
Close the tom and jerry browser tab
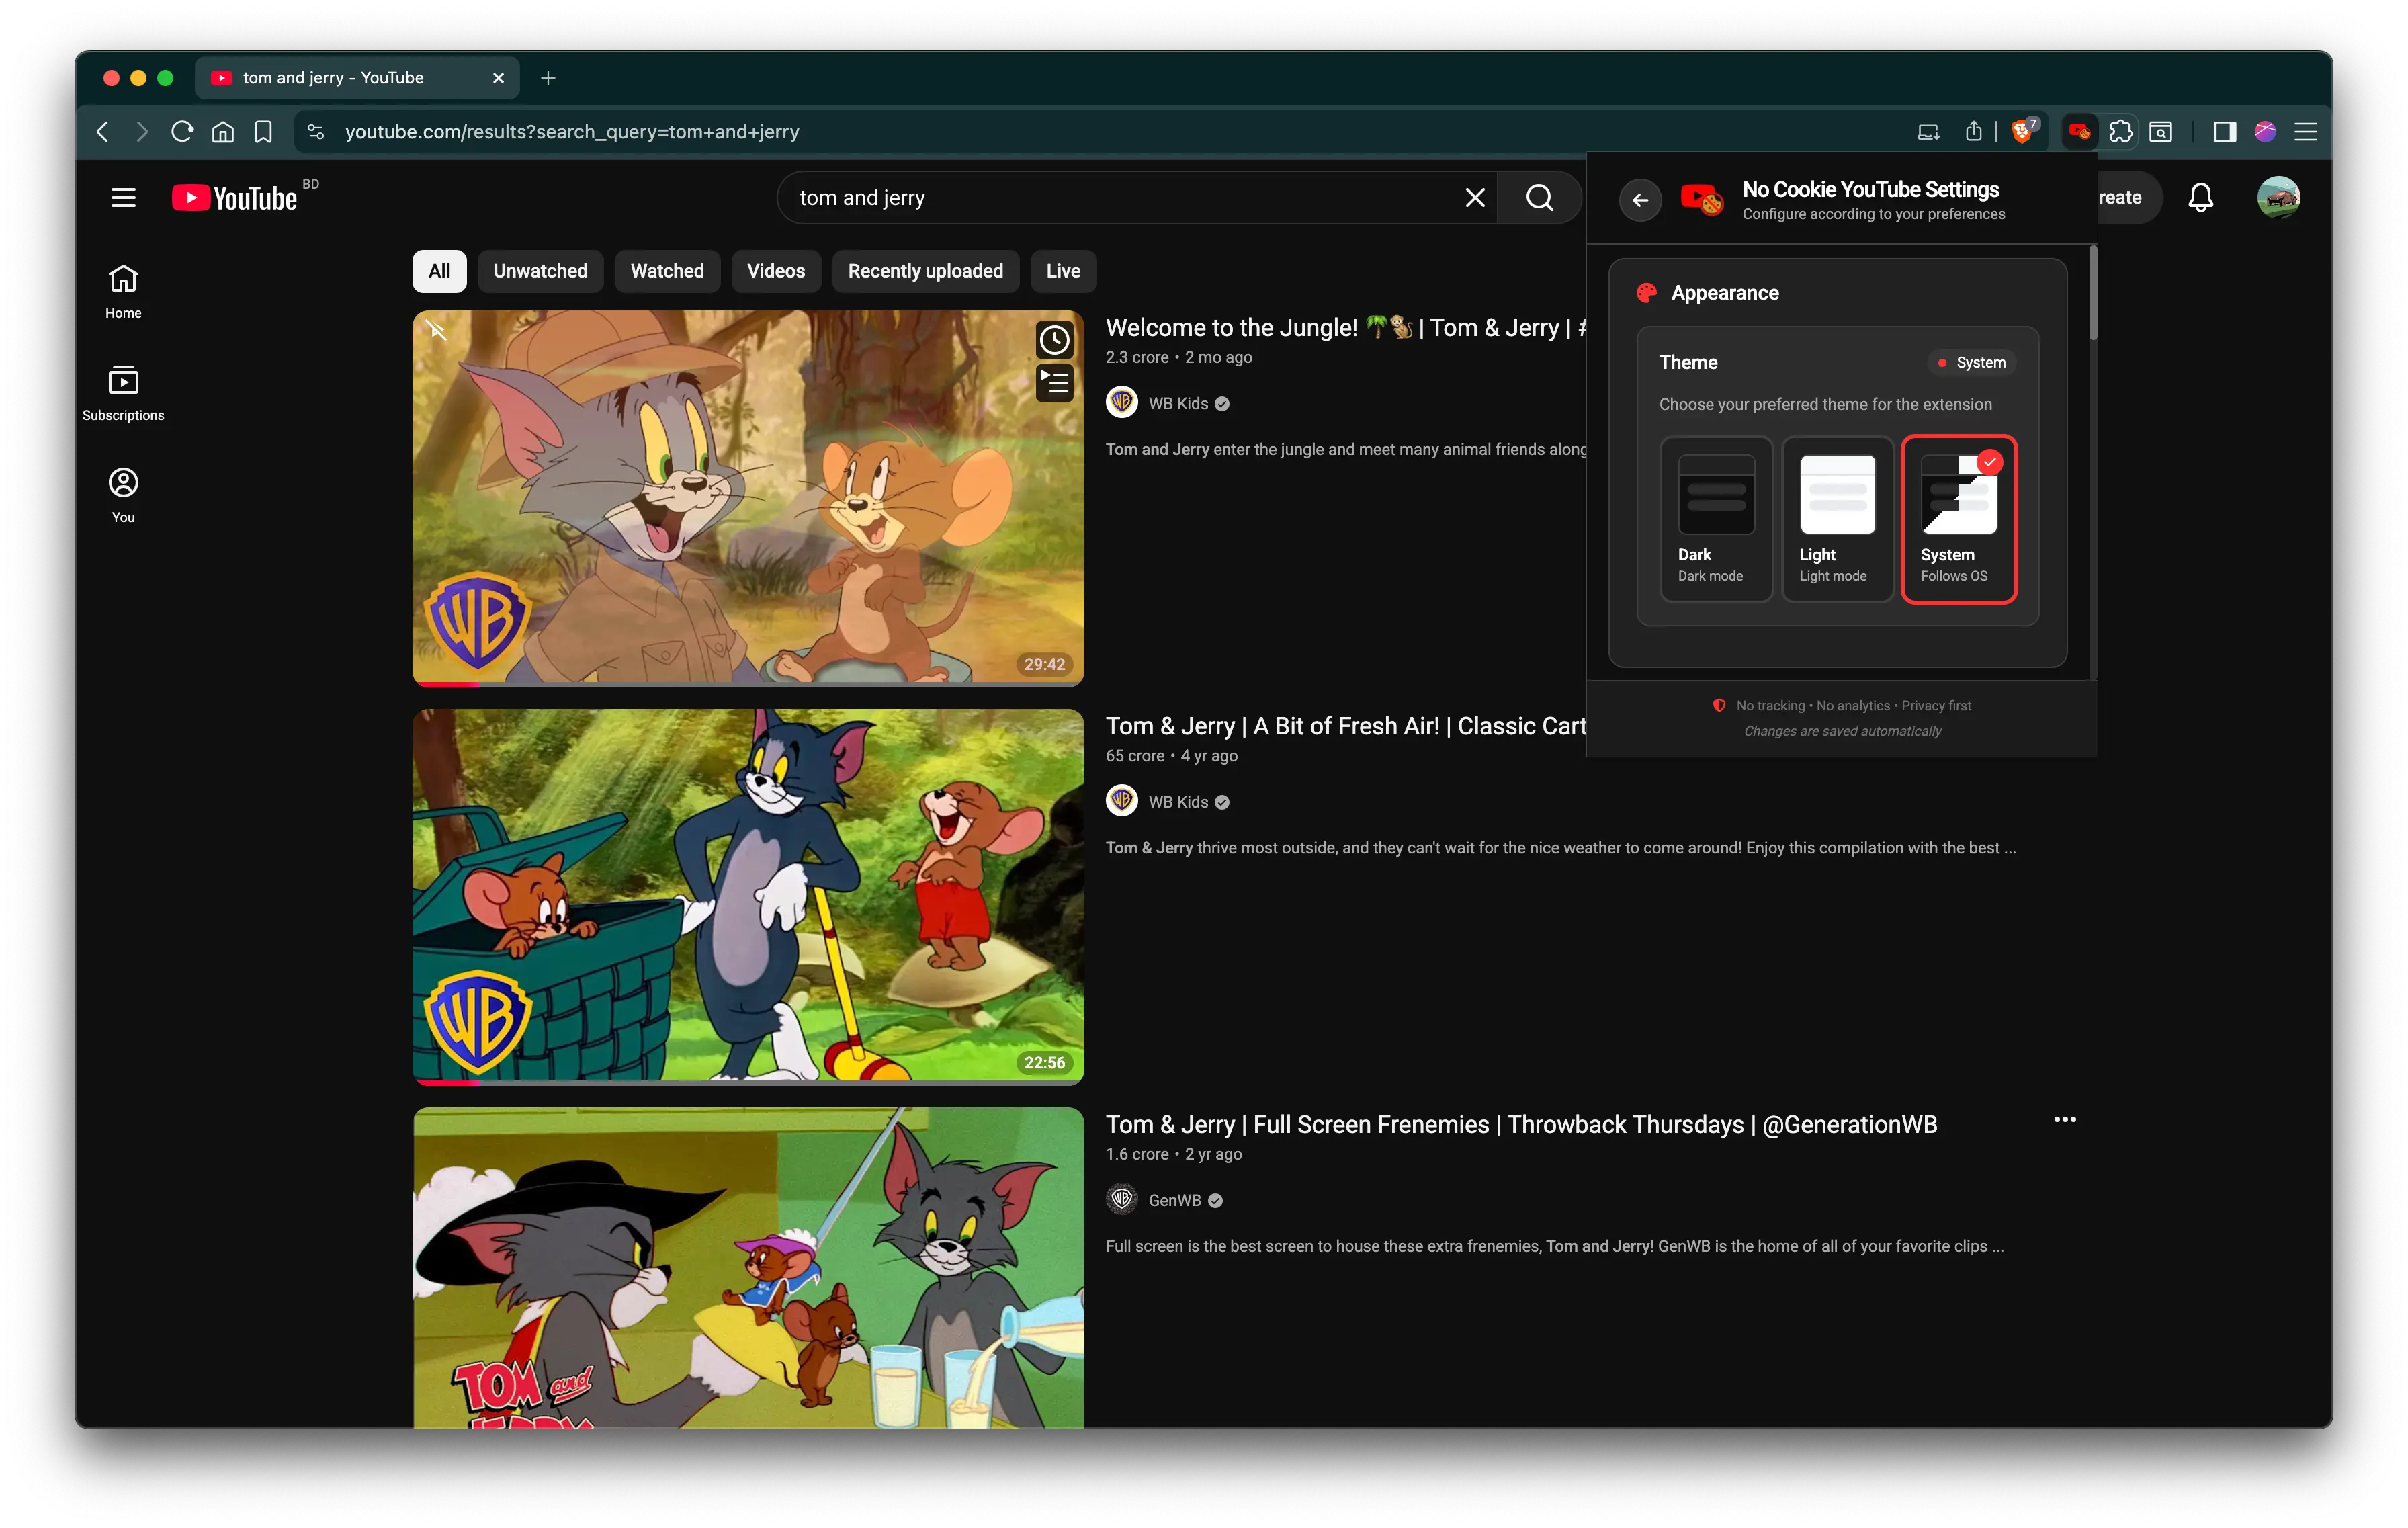point(498,77)
